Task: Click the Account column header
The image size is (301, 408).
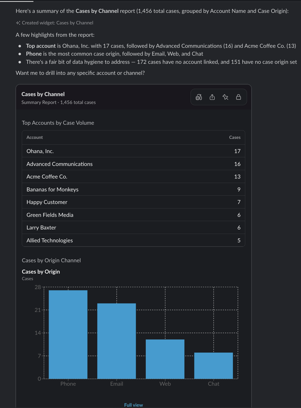Action: pyautogui.click(x=34, y=137)
